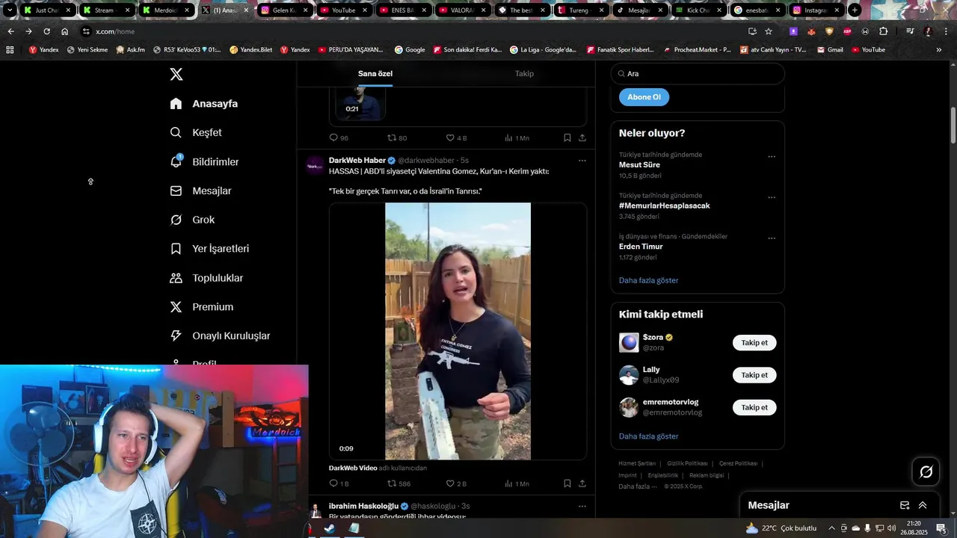
Task: Click the page vertical scrollbar
Action: [953, 126]
